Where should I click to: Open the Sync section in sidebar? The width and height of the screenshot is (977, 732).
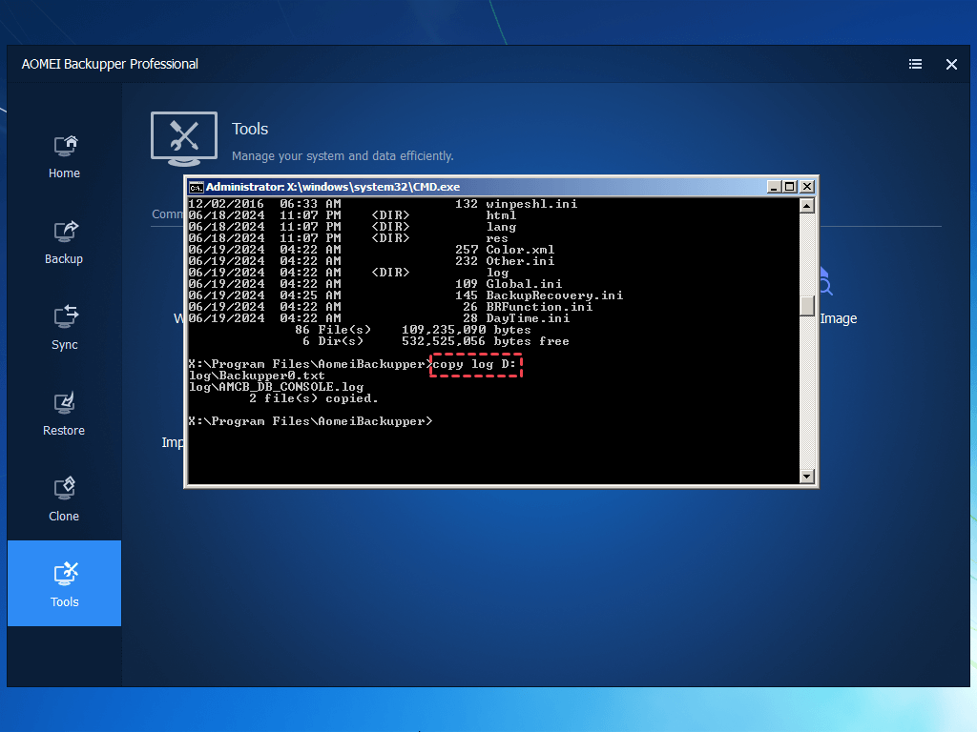64,329
